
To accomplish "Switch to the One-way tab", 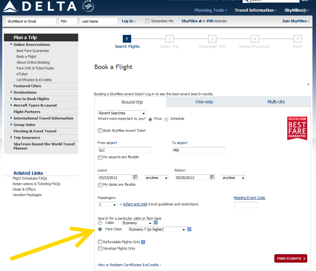I will pyautogui.click(x=204, y=102).
